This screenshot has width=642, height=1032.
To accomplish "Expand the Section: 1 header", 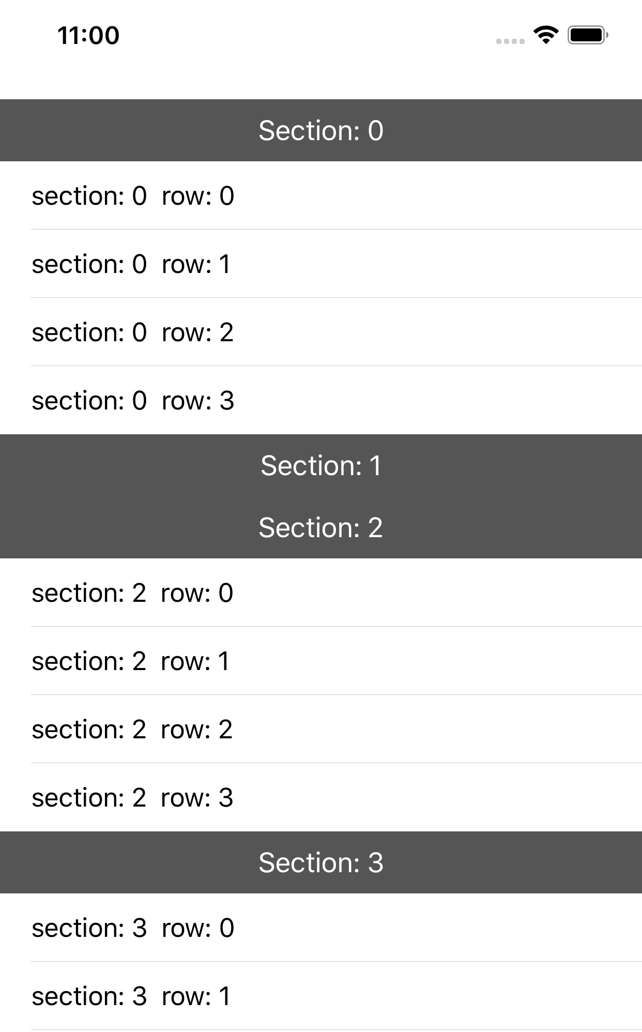I will pos(321,465).
